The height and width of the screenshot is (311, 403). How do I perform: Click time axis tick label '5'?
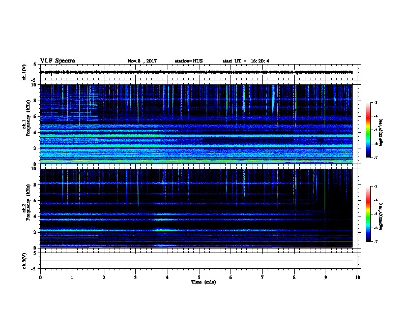click(x=199, y=277)
